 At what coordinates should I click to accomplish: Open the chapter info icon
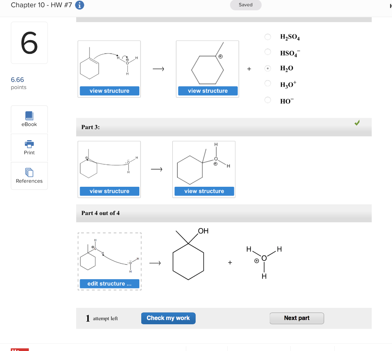coord(79,5)
